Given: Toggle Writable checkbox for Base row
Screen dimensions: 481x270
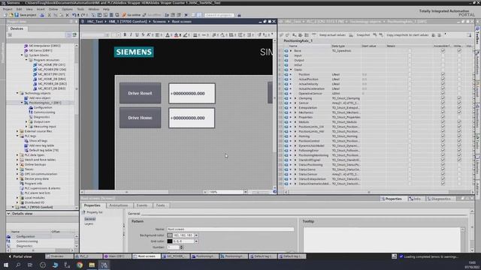Looking at the screenshot, I should [x=459, y=50].
